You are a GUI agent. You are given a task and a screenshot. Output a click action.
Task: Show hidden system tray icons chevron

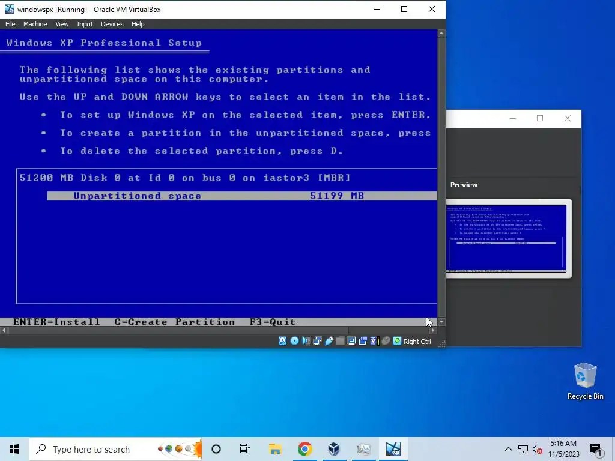tap(508, 449)
